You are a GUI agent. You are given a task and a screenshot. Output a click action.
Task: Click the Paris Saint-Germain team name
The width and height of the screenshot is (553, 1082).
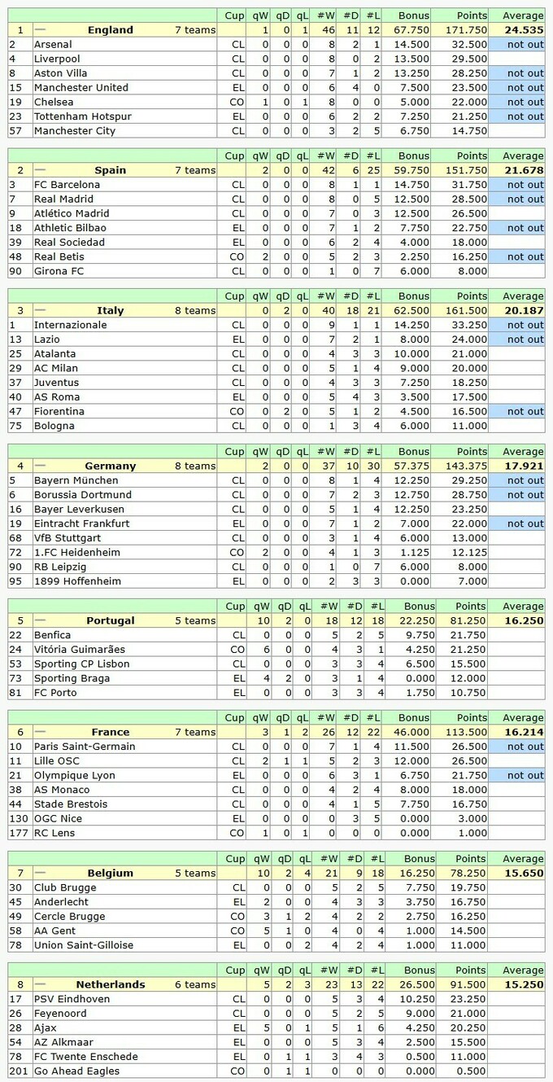(x=85, y=747)
